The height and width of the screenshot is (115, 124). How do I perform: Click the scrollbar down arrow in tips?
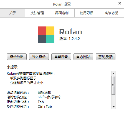pos(113,107)
